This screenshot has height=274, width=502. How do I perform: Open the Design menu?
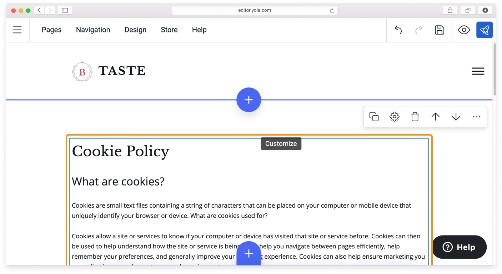click(135, 30)
